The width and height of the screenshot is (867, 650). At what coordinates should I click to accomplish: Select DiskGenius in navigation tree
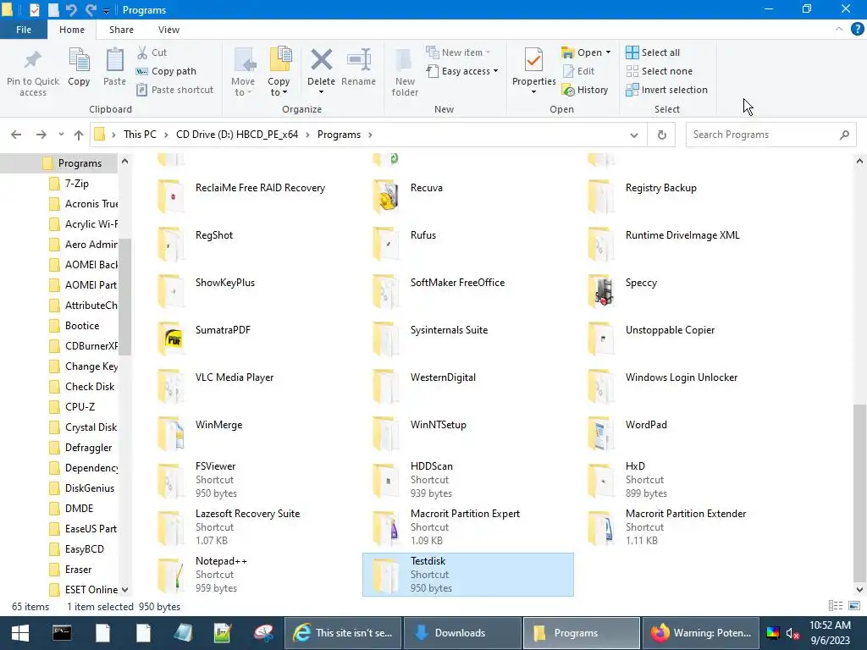coord(88,488)
